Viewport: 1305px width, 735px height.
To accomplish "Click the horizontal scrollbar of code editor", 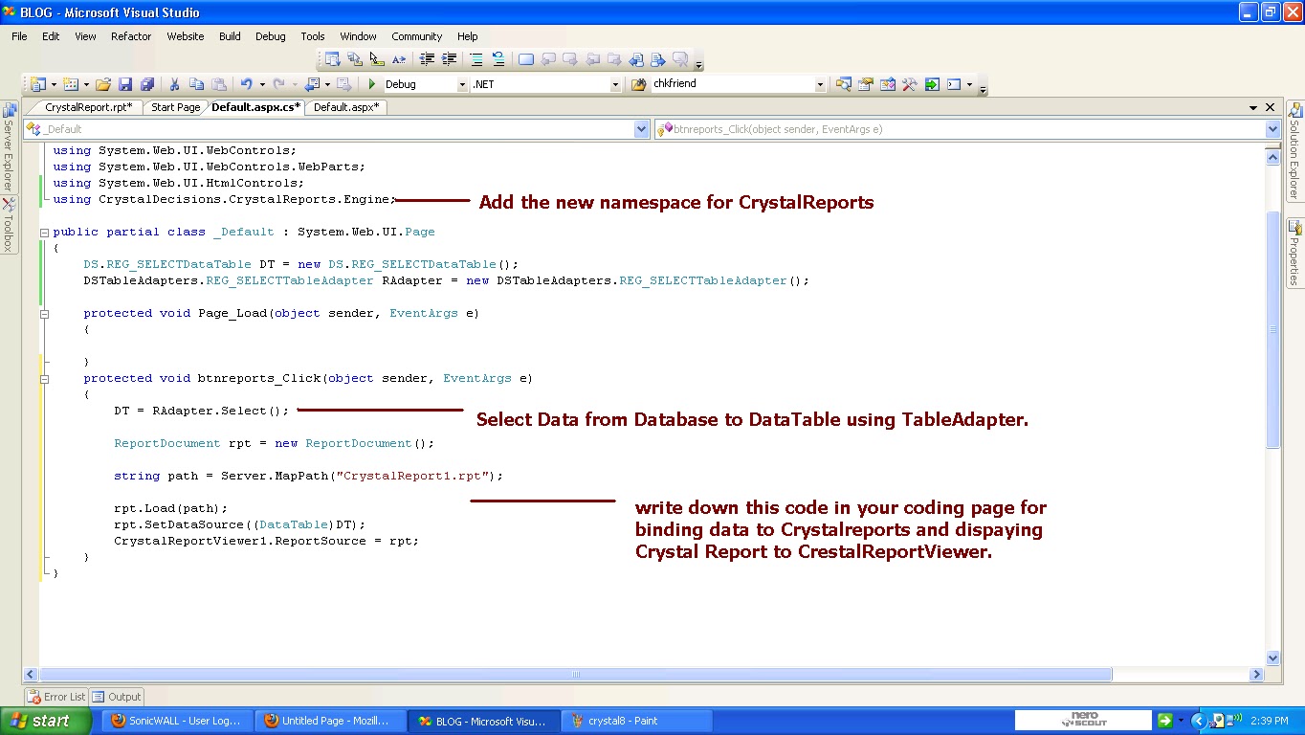I will 576,675.
